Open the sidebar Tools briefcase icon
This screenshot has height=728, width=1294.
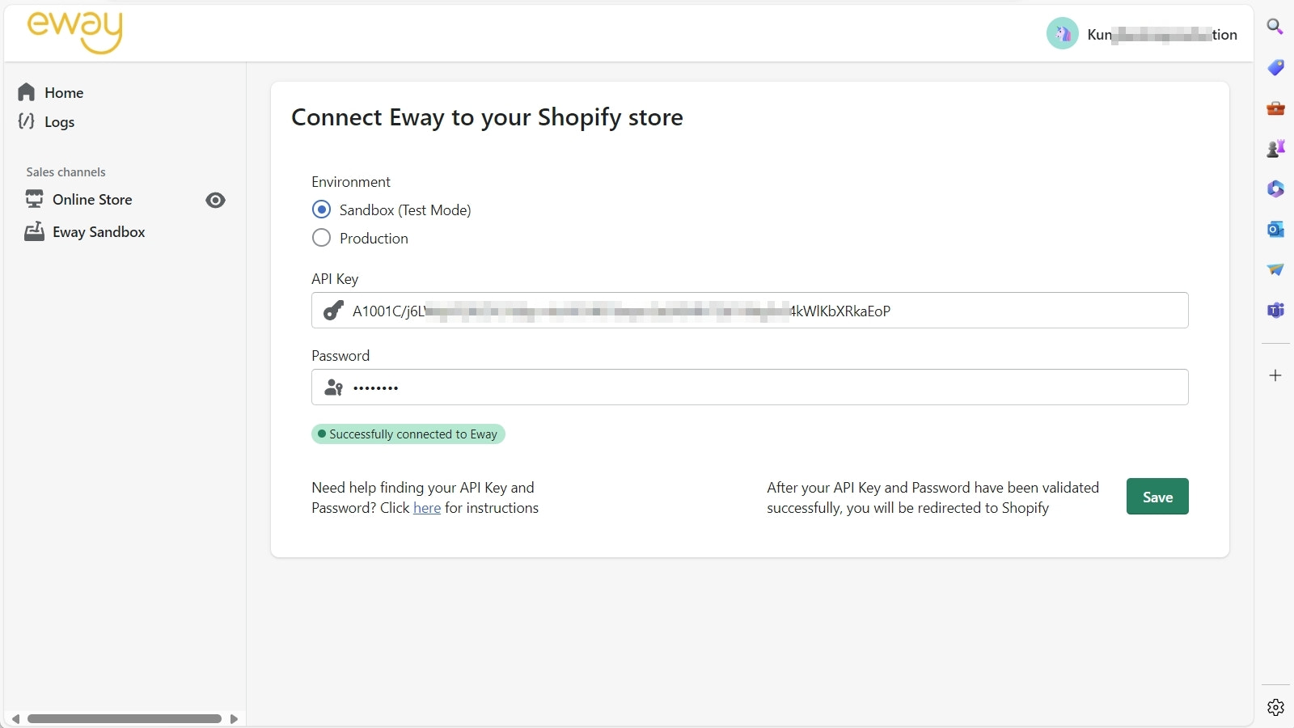(1275, 108)
